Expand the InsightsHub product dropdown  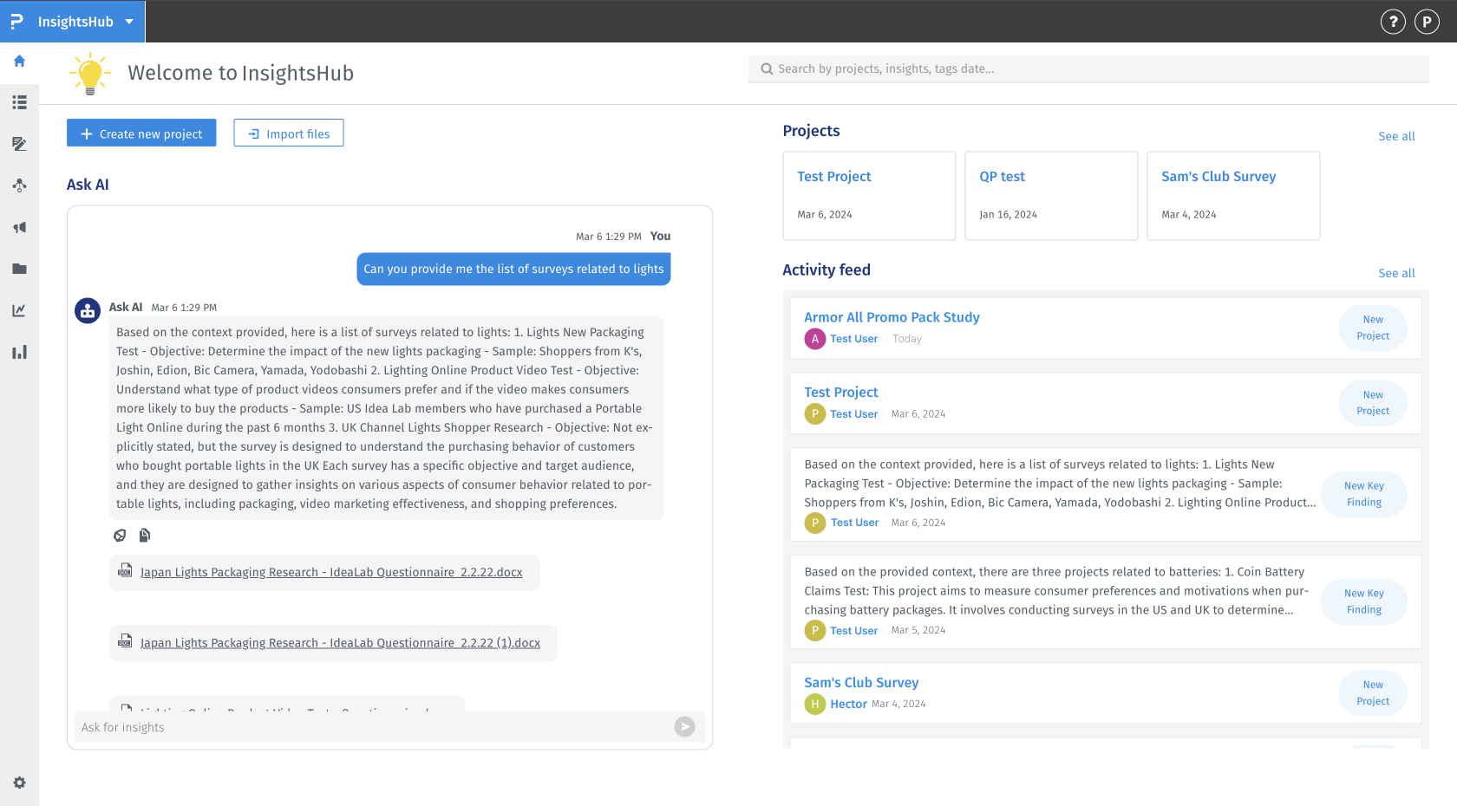click(x=129, y=22)
